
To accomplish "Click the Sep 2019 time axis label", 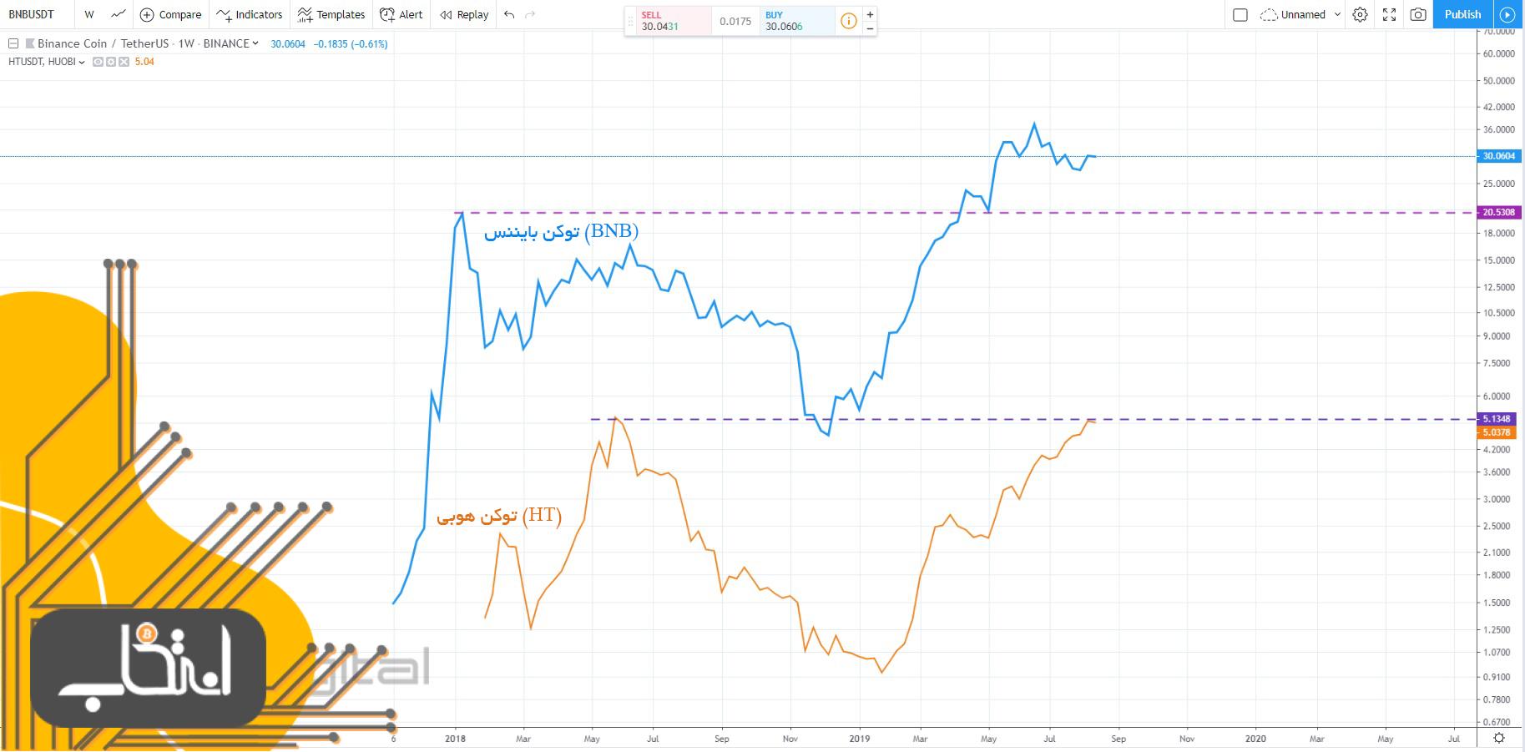I will 1118,739.
